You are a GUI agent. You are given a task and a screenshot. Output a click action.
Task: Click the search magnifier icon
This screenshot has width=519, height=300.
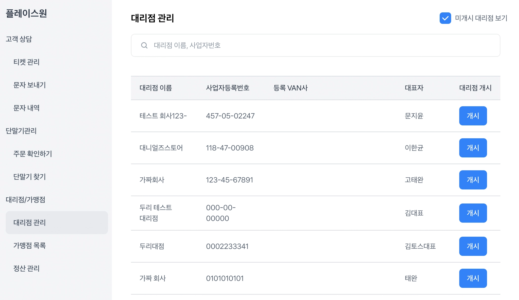pyautogui.click(x=144, y=45)
